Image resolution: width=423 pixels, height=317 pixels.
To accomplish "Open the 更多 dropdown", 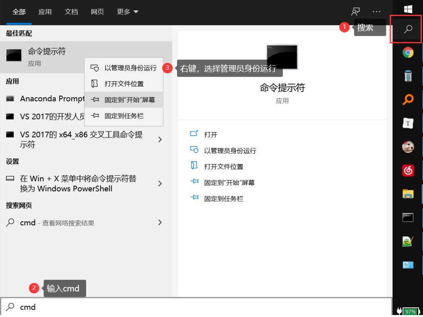I will coord(128,12).
